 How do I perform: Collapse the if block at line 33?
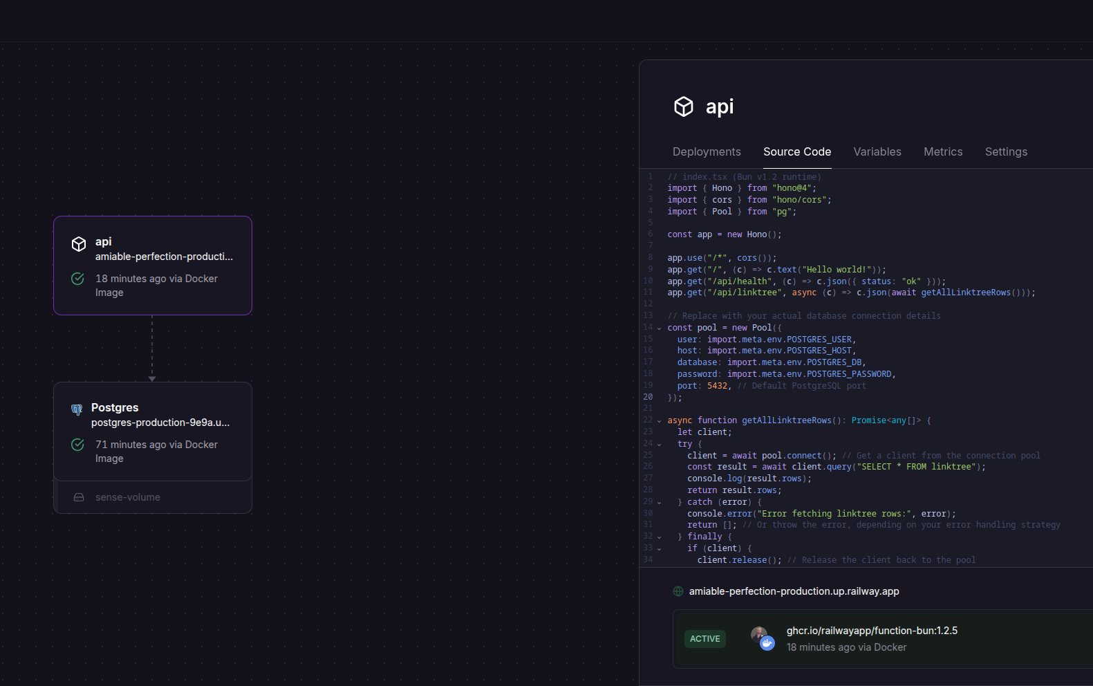pos(660,548)
